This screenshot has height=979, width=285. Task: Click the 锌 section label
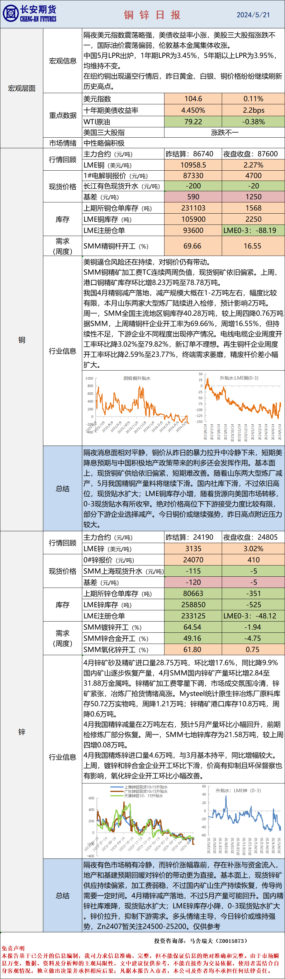click(x=22, y=731)
